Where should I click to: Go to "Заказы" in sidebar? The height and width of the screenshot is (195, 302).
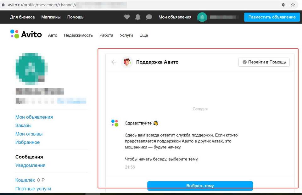23,125
